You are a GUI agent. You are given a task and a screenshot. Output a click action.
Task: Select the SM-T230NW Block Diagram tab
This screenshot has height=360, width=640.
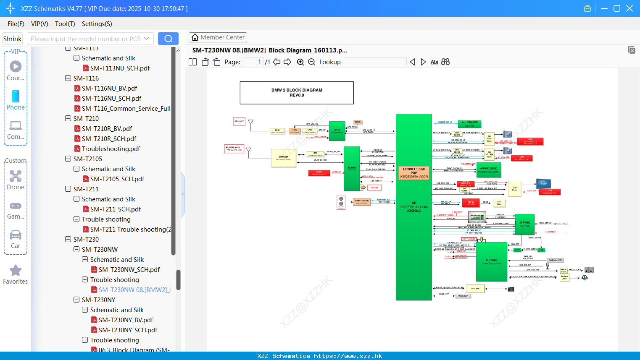[270, 50]
